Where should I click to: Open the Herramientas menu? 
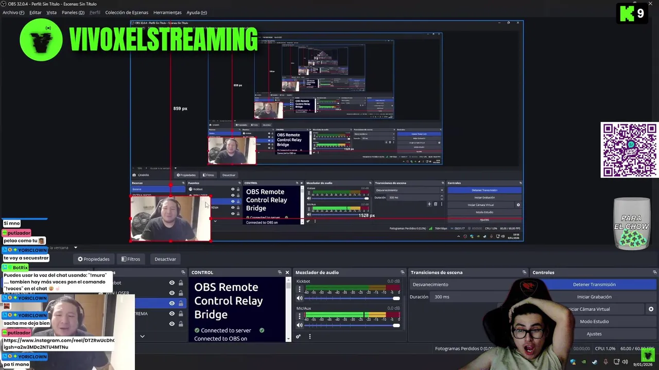point(167,12)
